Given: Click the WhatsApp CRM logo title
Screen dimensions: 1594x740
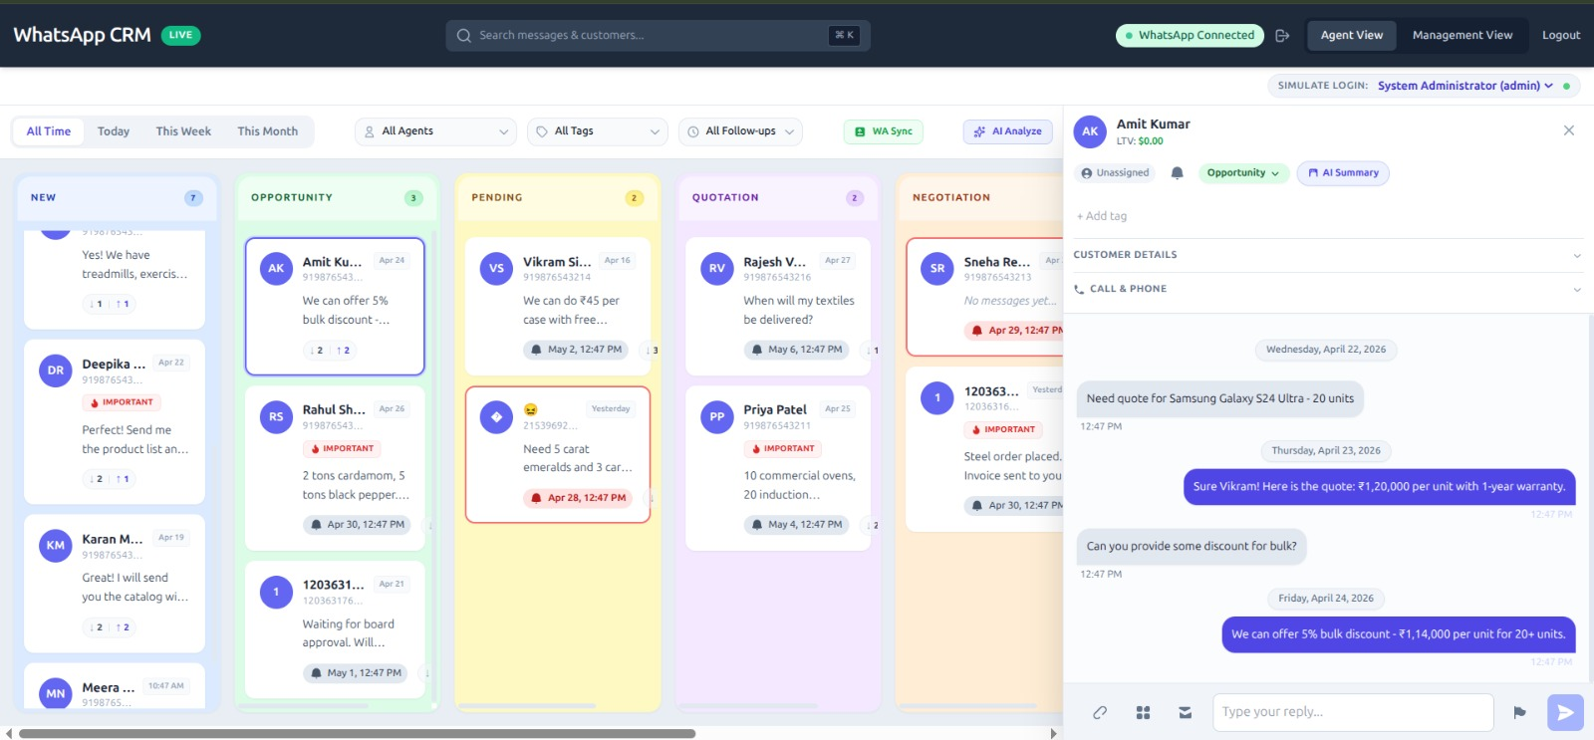Looking at the screenshot, I should [82, 35].
